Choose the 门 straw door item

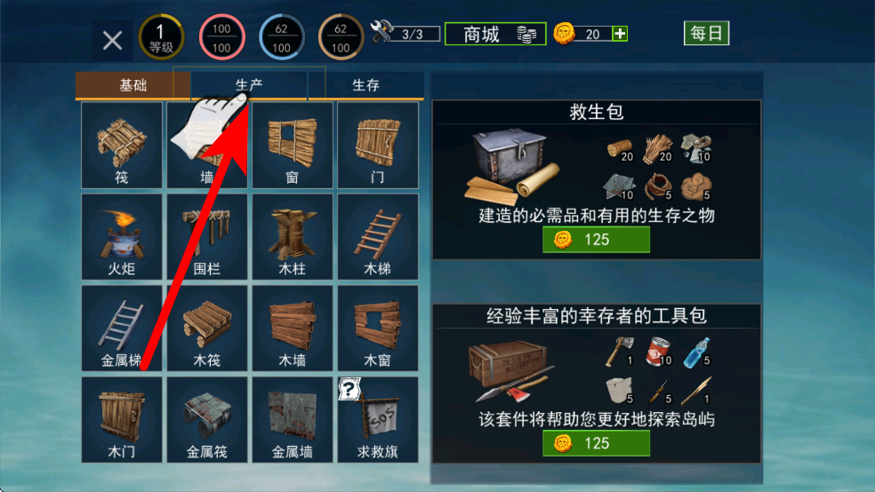coord(378,146)
